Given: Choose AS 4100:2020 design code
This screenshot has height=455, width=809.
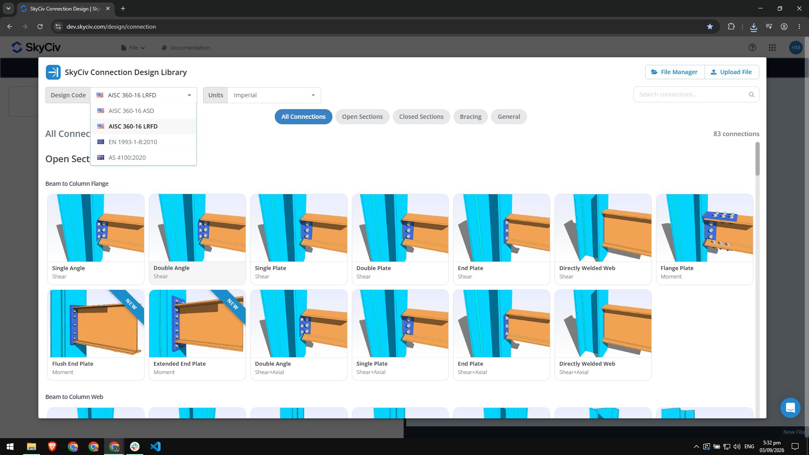Looking at the screenshot, I should [143, 158].
